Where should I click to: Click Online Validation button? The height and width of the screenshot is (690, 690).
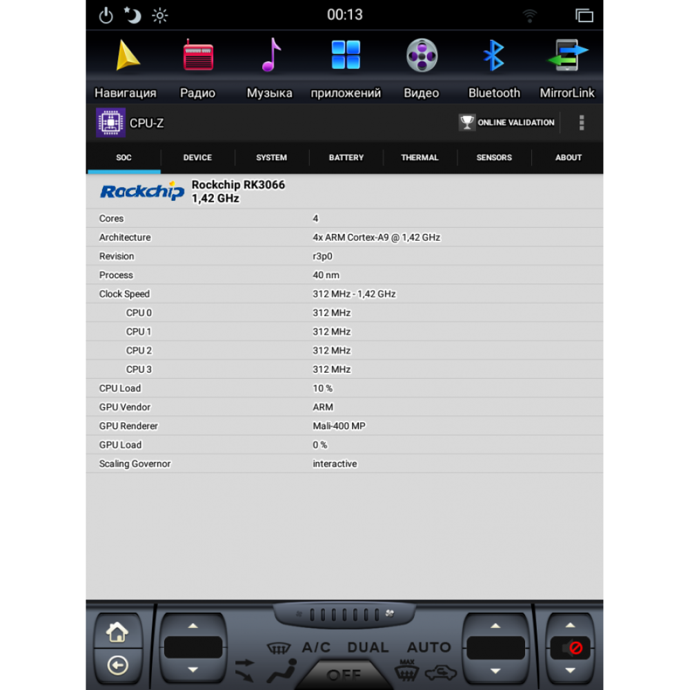[x=506, y=122]
